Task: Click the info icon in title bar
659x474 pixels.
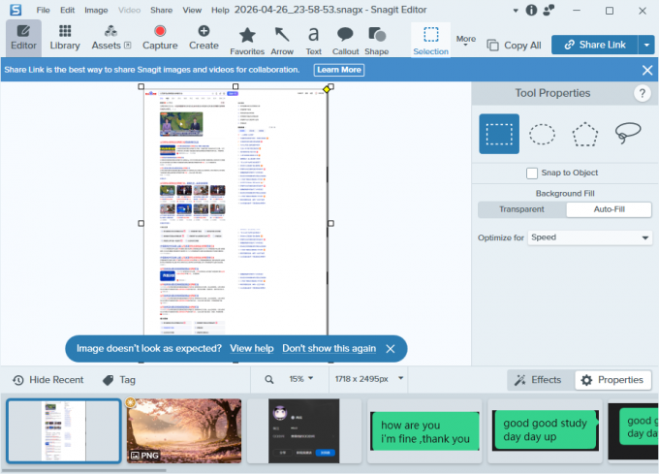Action: pos(532,10)
